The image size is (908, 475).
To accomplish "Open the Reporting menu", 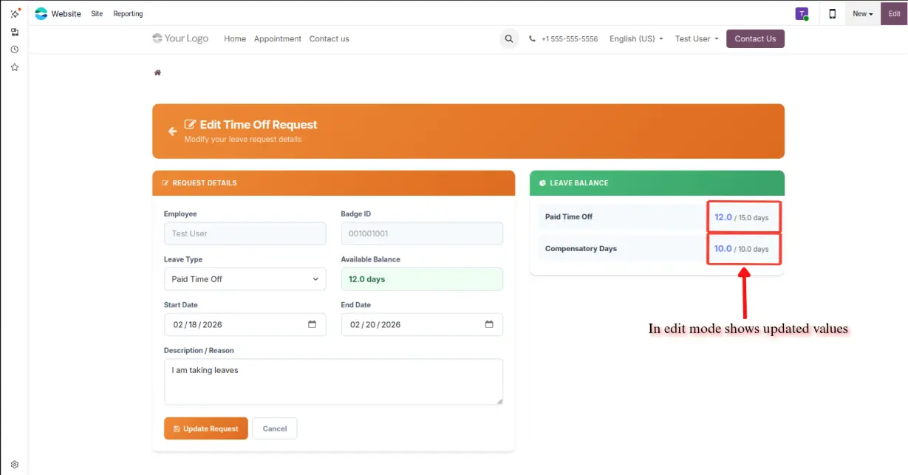I will [x=128, y=14].
